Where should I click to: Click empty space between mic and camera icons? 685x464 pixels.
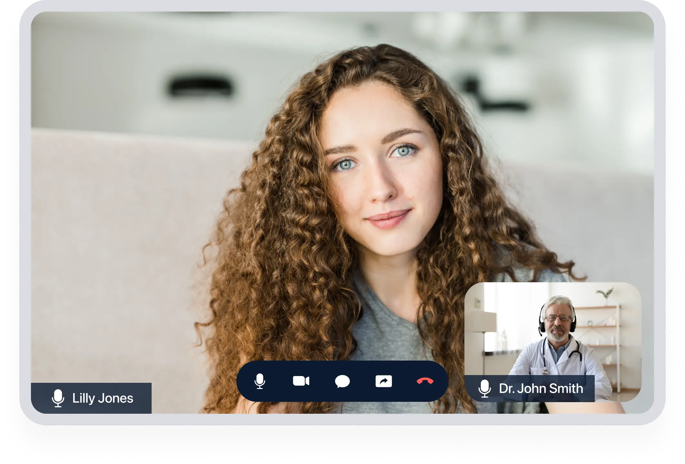coord(280,381)
